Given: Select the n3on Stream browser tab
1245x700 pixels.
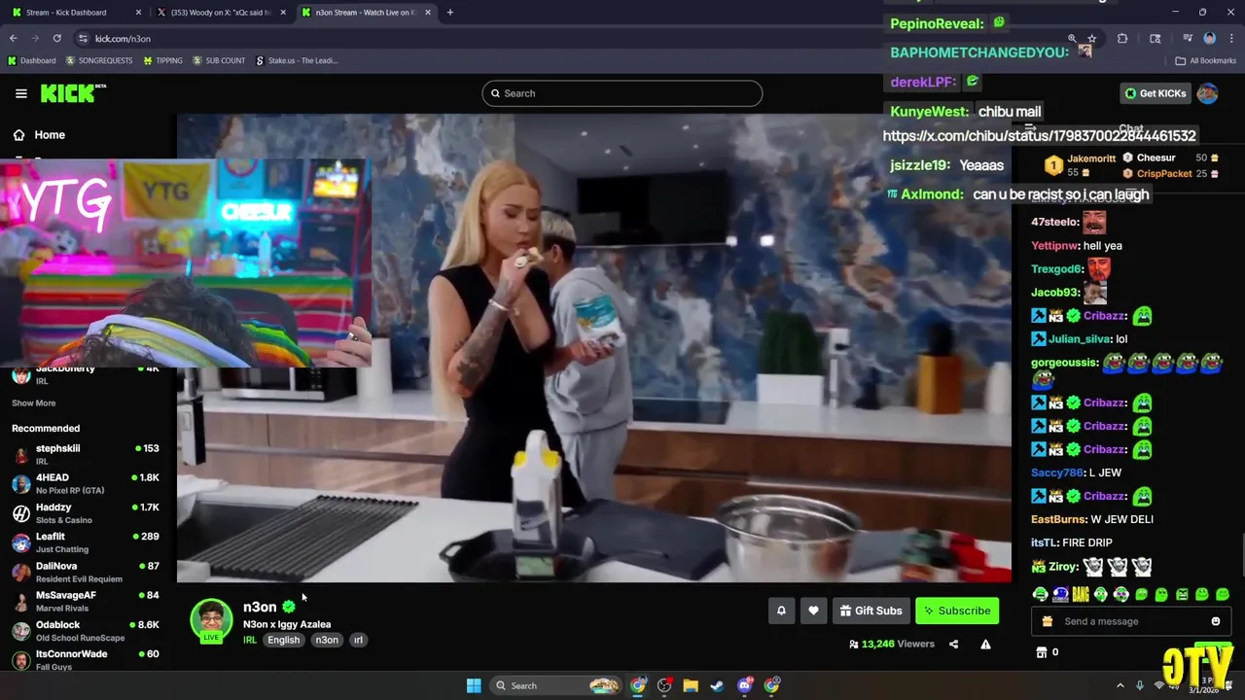Looking at the screenshot, I should click(x=365, y=13).
